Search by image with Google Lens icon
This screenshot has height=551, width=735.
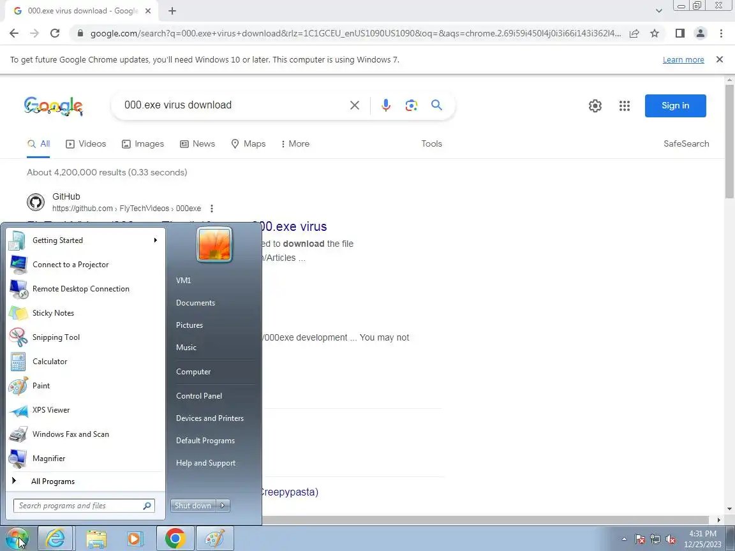pos(411,105)
